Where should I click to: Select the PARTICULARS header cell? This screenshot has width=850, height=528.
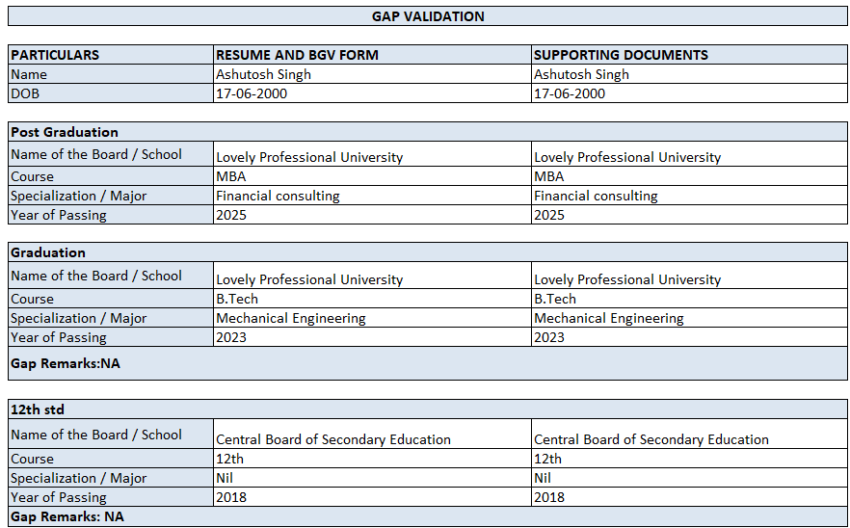(55, 55)
